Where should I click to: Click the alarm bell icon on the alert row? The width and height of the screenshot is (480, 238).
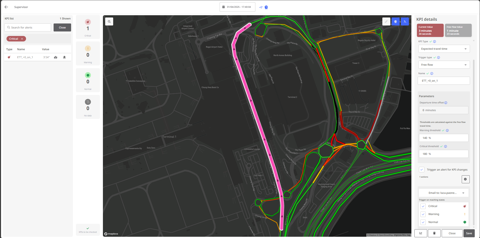pos(64,57)
